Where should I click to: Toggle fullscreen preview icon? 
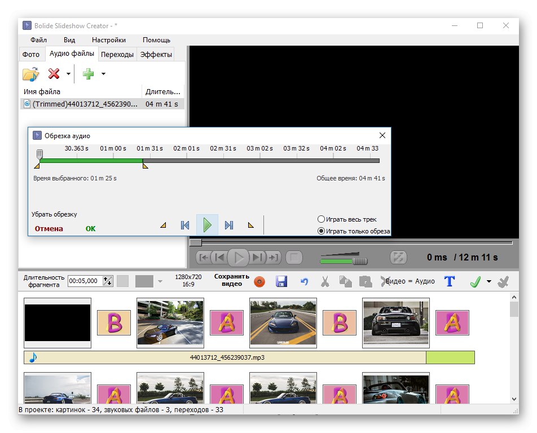398,258
